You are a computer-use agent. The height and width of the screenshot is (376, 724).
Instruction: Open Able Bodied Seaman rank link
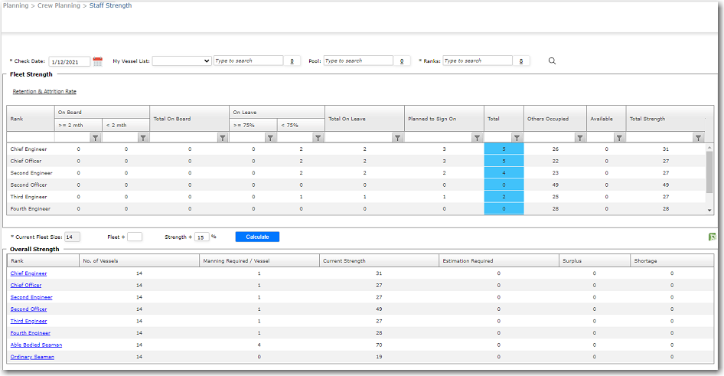coord(36,345)
